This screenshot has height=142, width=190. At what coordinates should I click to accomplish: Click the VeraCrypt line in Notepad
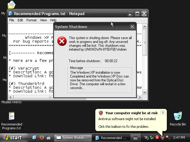24,68
